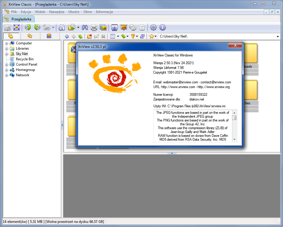Open batch convert icon

(x=103, y=27)
